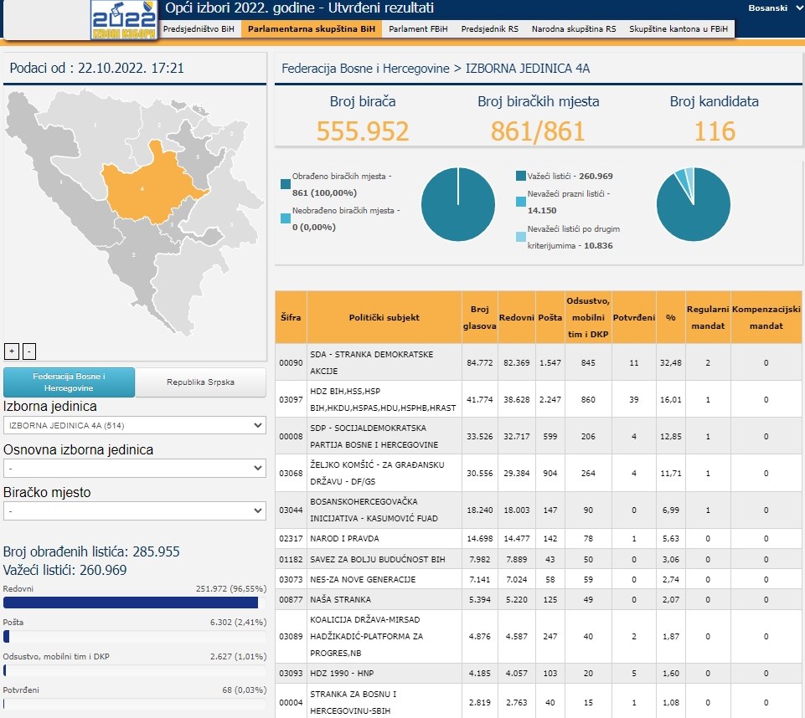Screen dimensions: 805x718
Task: Go to the Parlament FBiH tab
Action: point(418,28)
